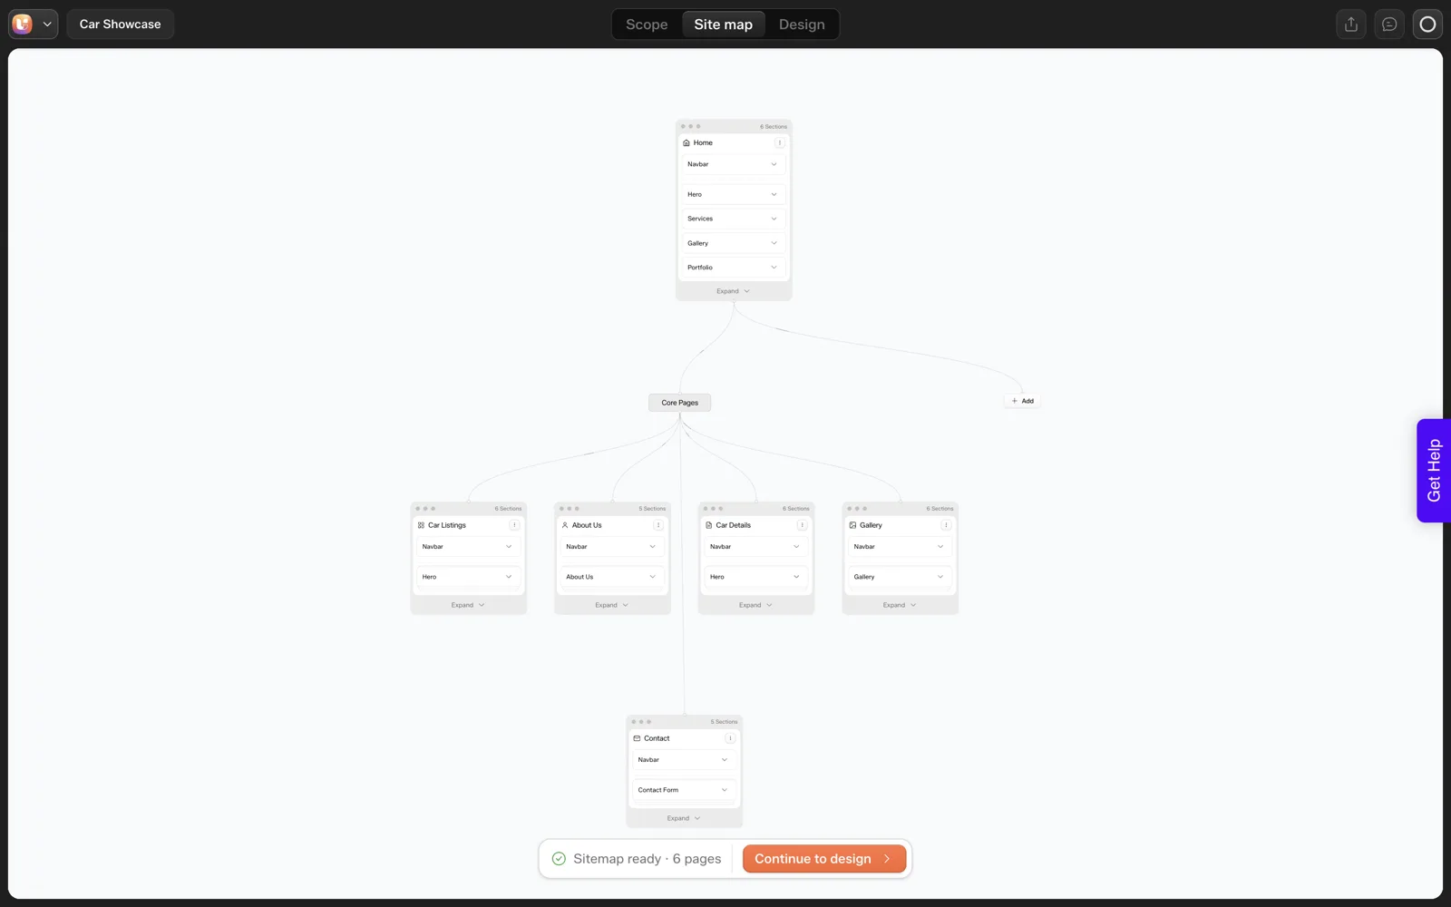The height and width of the screenshot is (907, 1451).
Task: Click the About Us person icon
Action: pos(565,525)
